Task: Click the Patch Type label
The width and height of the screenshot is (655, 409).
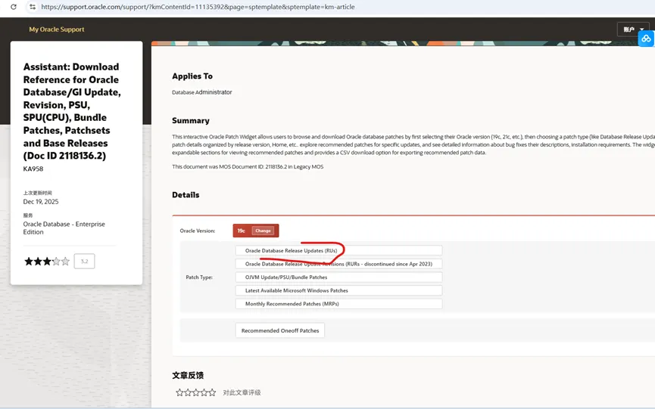Action: 199,277
